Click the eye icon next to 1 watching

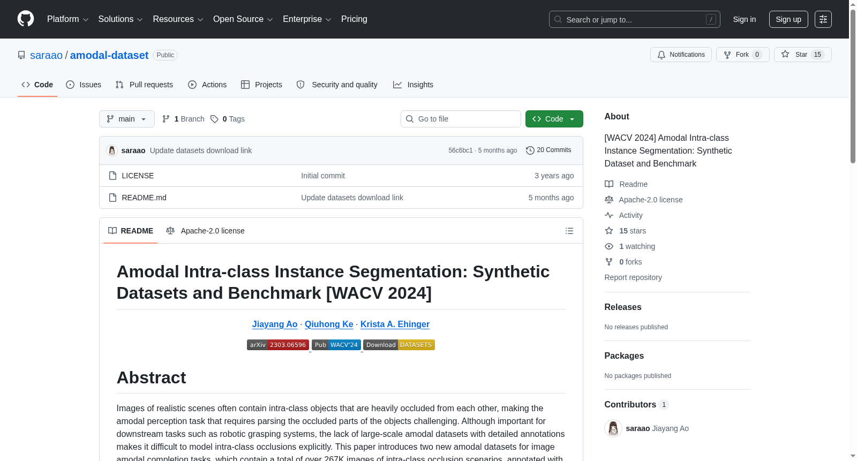tap(609, 246)
